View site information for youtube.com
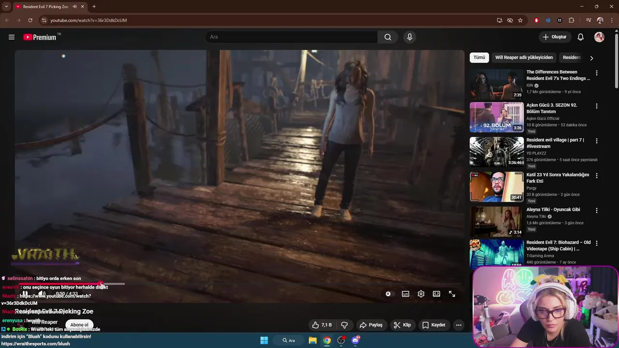This screenshot has width=619, height=348. coord(44,20)
